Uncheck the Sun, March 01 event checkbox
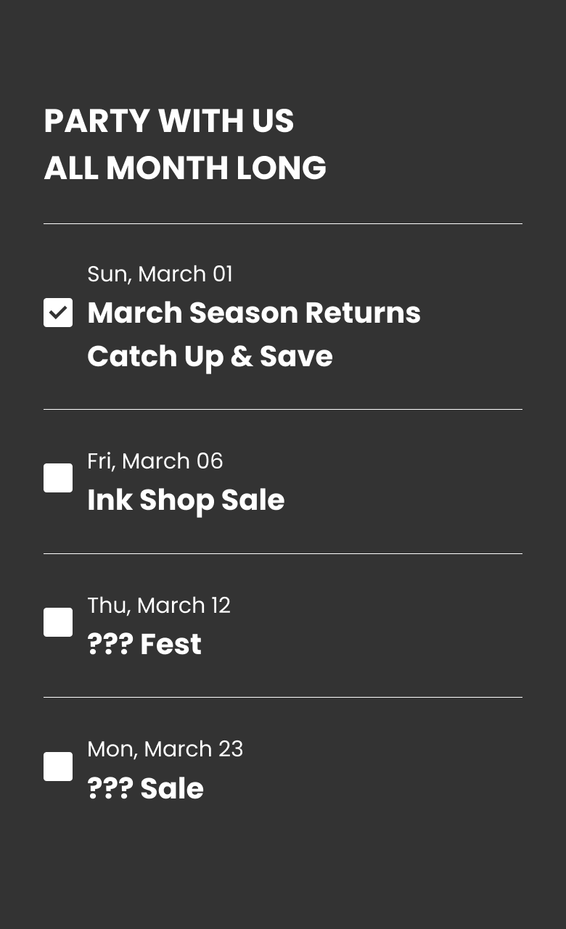Image resolution: width=566 pixels, height=929 pixels. tap(58, 313)
